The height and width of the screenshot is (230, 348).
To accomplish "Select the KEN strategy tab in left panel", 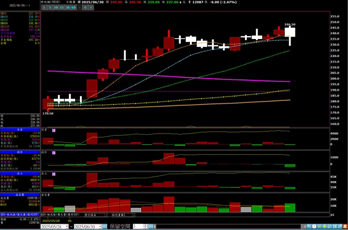I will (x=20, y=214).
